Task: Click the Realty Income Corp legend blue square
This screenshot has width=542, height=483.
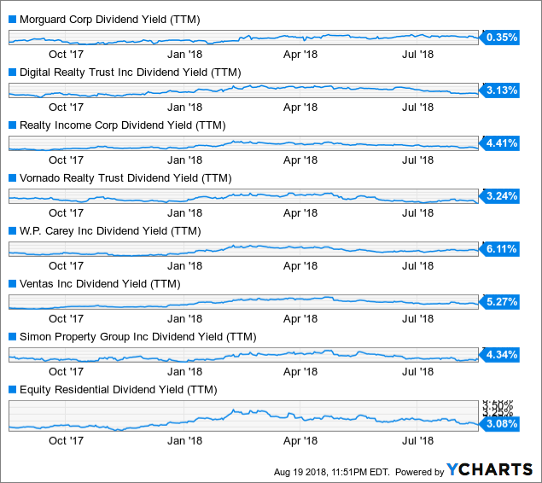Action: point(13,125)
